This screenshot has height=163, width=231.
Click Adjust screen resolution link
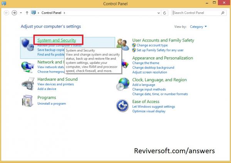[x=149, y=72]
